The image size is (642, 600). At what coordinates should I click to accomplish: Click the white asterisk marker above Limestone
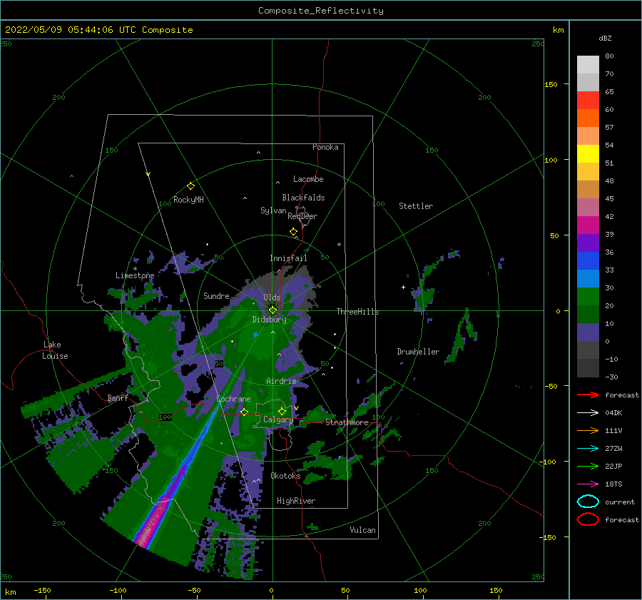tap(135, 269)
